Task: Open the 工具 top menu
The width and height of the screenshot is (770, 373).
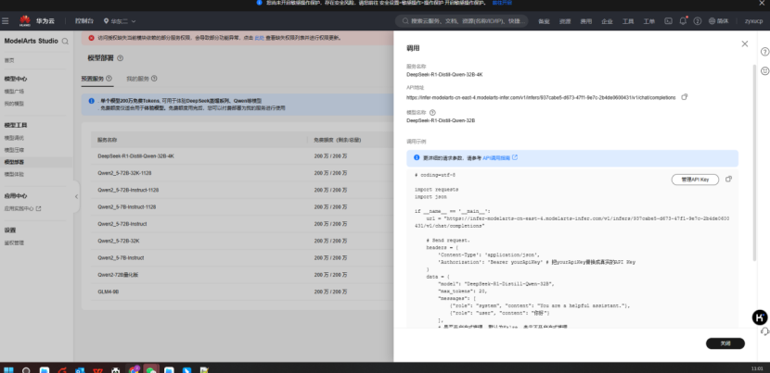Action: coord(628,21)
